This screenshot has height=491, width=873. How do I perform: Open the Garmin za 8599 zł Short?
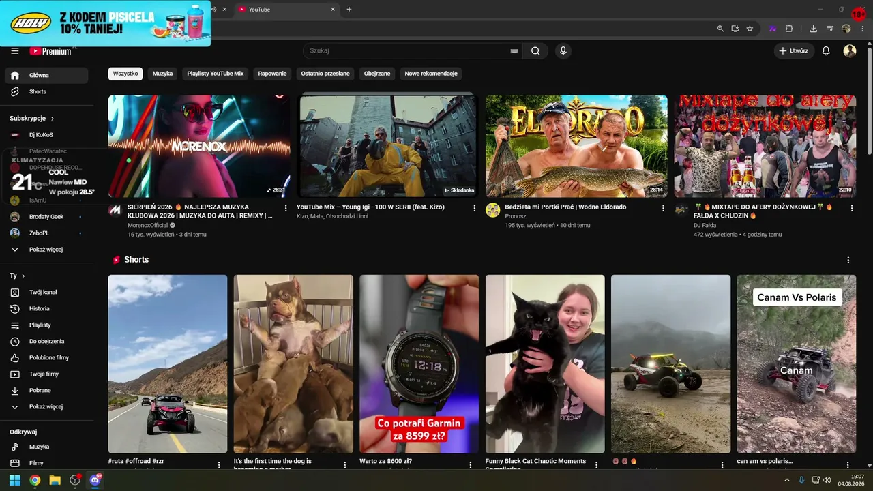(419, 364)
